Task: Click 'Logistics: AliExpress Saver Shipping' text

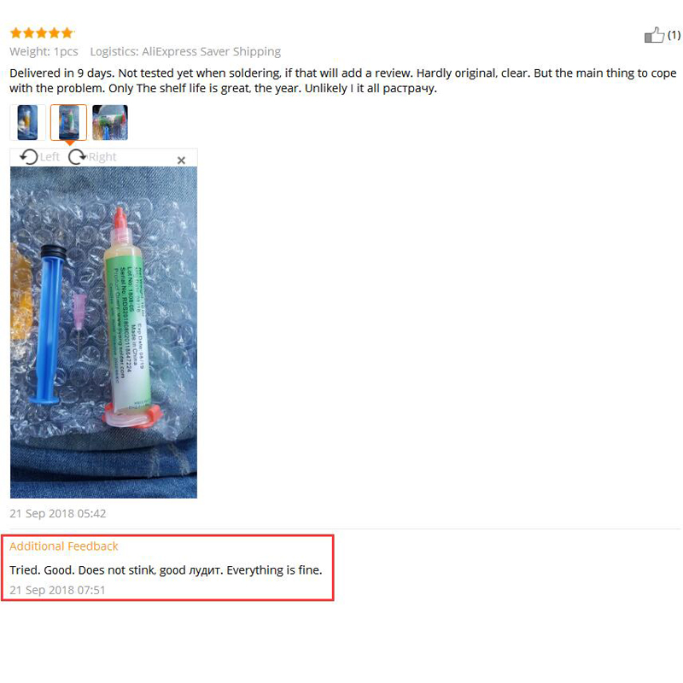Action: (185, 51)
